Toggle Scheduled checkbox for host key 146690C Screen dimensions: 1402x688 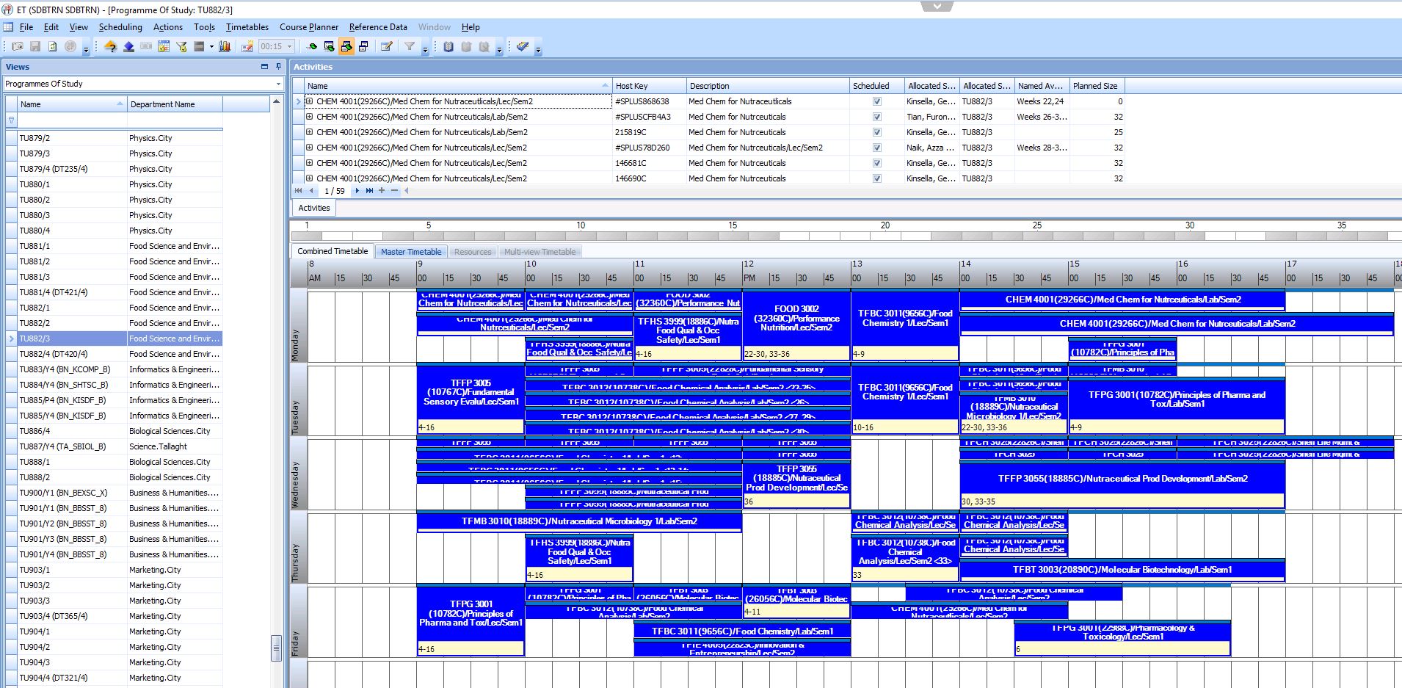tap(876, 178)
